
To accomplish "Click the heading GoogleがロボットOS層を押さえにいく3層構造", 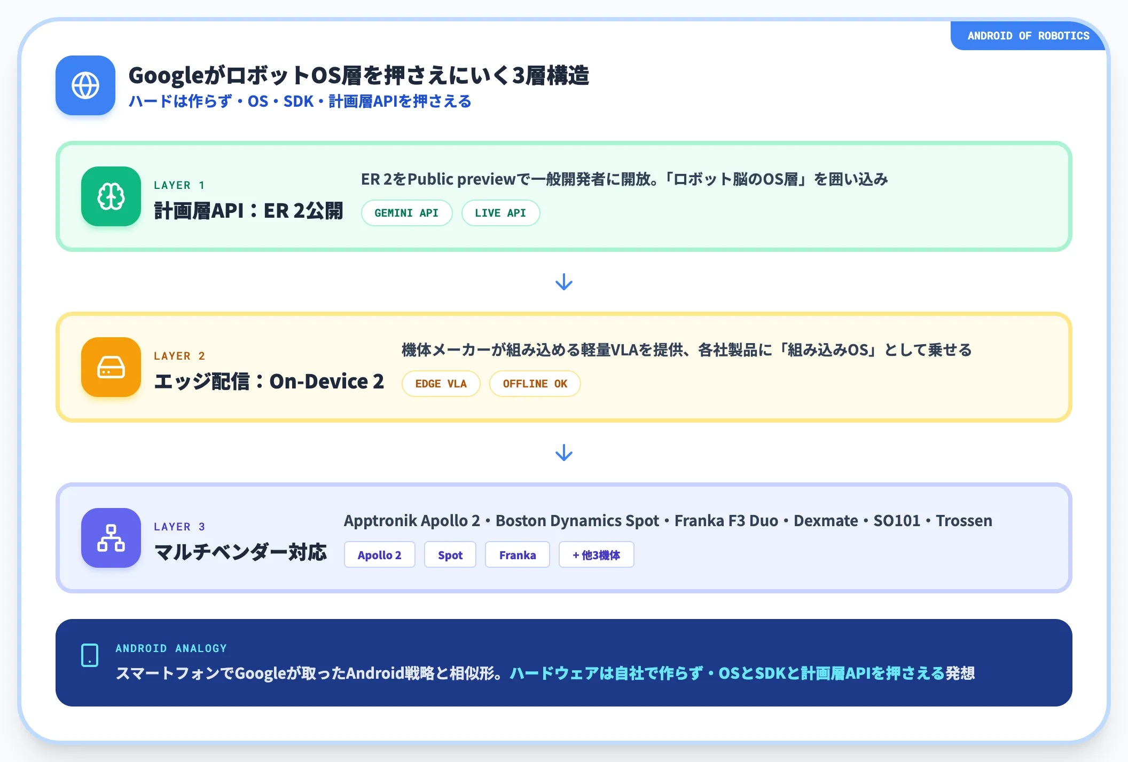I will (358, 75).
